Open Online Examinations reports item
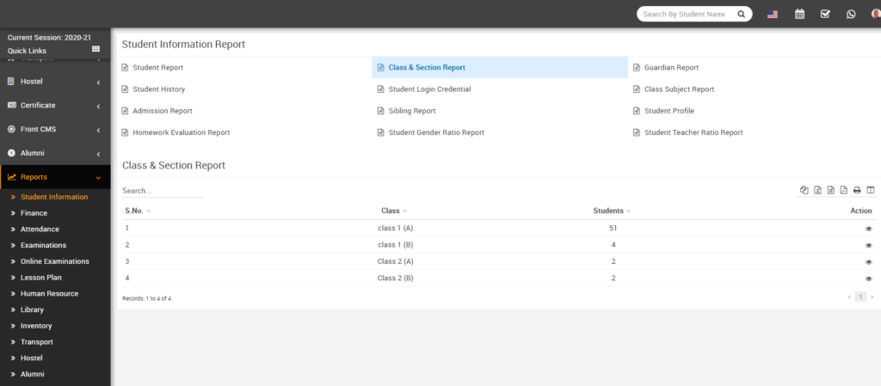This screenshot has height=386, width=881. click(54, 261)
